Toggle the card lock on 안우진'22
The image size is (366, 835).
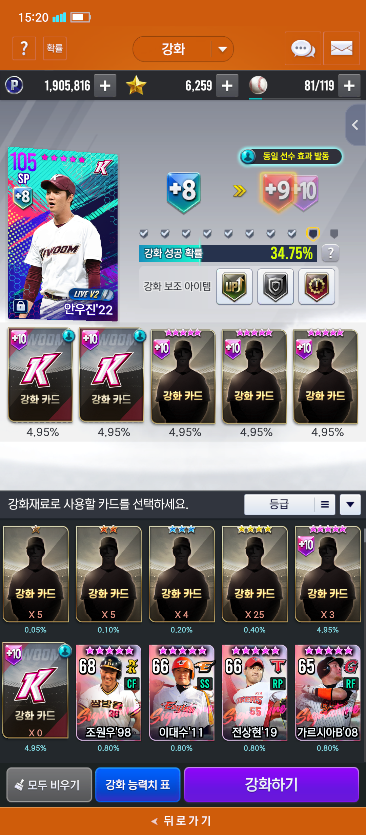click(21, 306)
